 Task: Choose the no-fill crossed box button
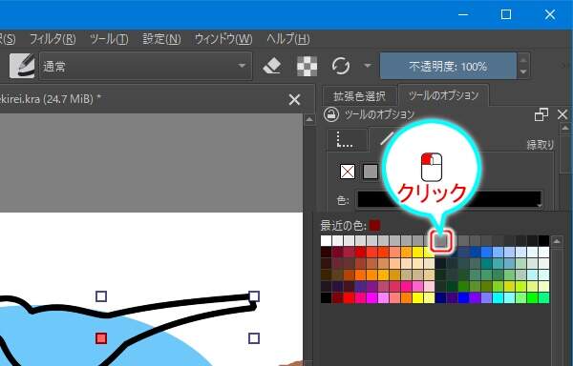[348, 172]
